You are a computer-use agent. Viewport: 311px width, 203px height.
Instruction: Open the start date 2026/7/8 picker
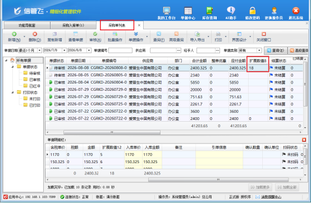coord(64,50)
